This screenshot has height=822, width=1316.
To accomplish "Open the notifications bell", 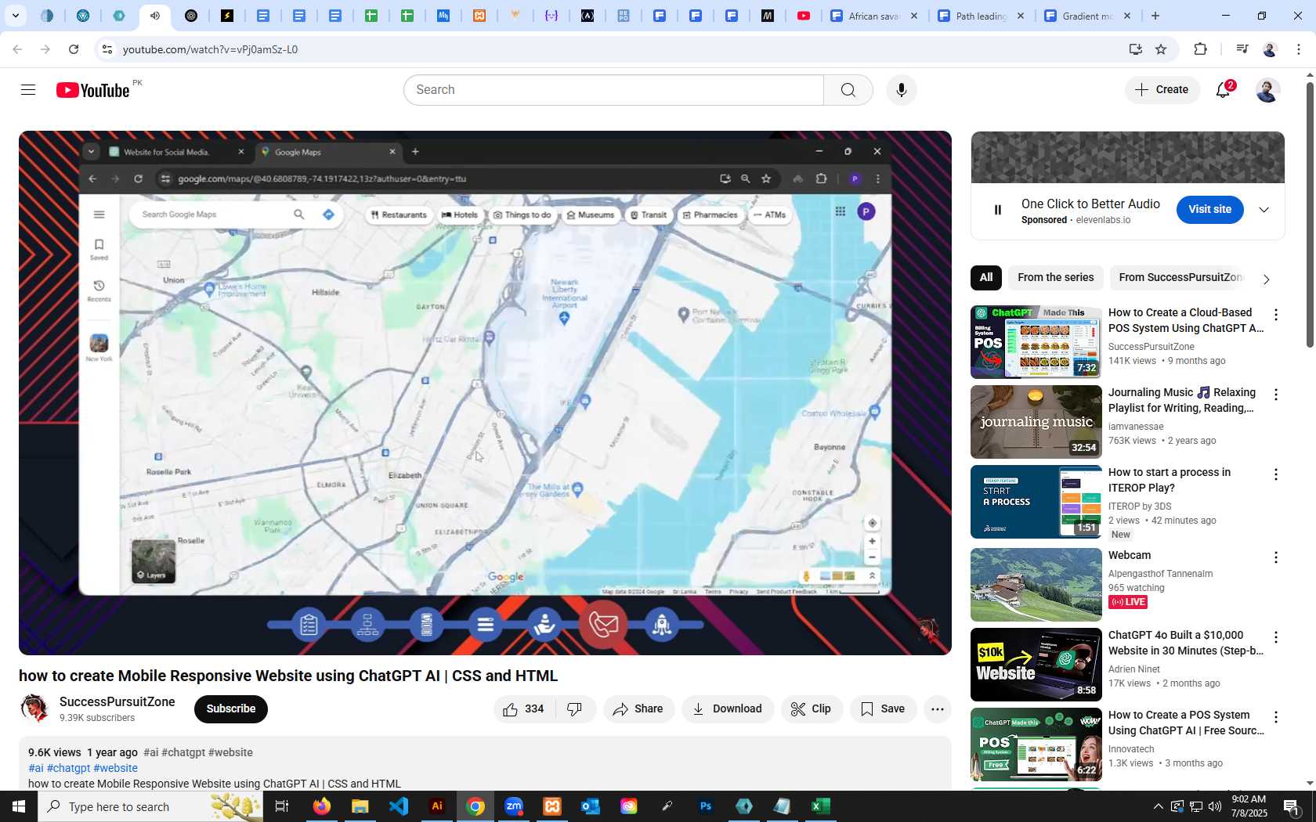I will [x=1224, y=90].
